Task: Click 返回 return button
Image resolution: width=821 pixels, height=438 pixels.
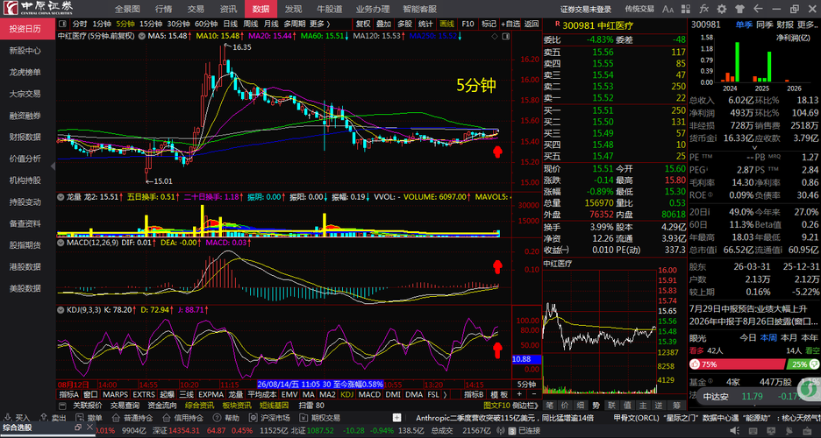Action: coord(532,24)
